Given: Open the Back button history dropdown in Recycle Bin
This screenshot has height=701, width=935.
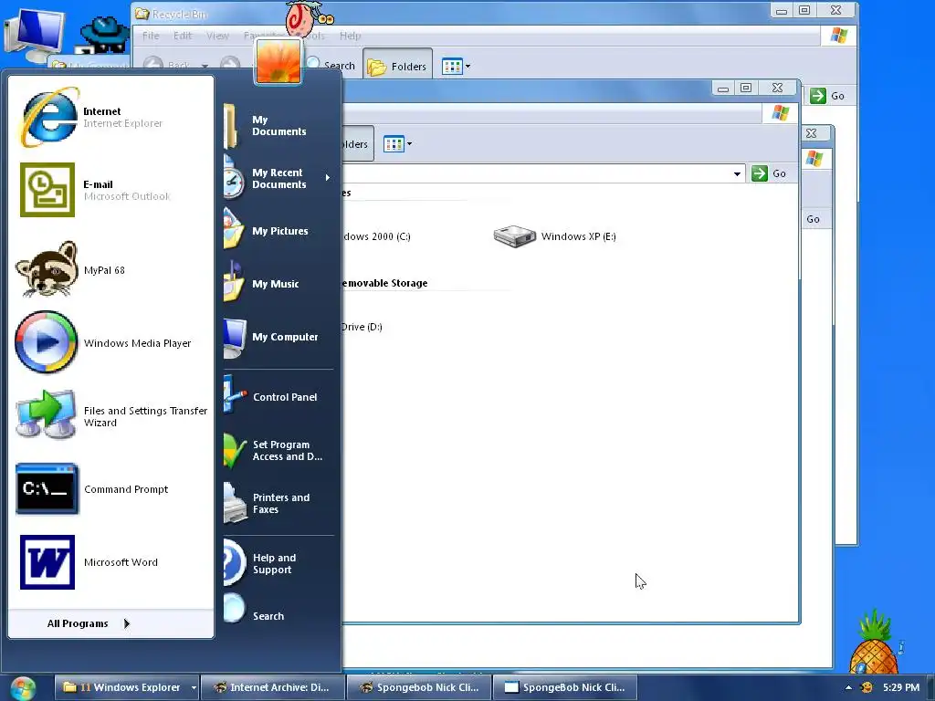Looking at the screenshot, I should [205, 66].
